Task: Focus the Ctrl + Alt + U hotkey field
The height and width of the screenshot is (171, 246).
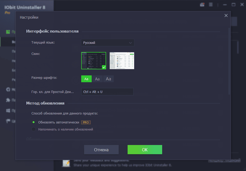Action: (107, 92)
